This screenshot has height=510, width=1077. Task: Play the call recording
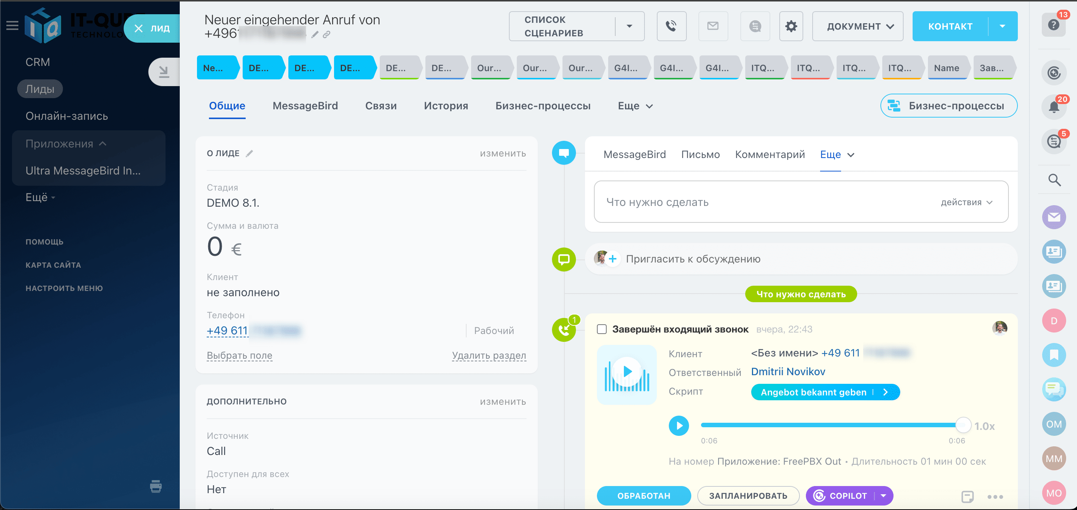click(679, 425)
